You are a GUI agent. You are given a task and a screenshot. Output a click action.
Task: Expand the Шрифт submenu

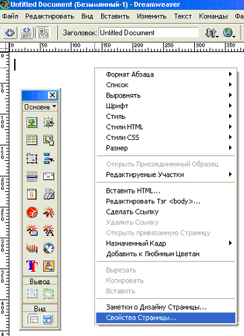pyautogui.click(x=166, y=105)
